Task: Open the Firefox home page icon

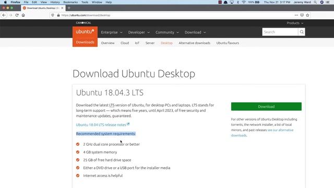Action: click(x=23, y=15)
